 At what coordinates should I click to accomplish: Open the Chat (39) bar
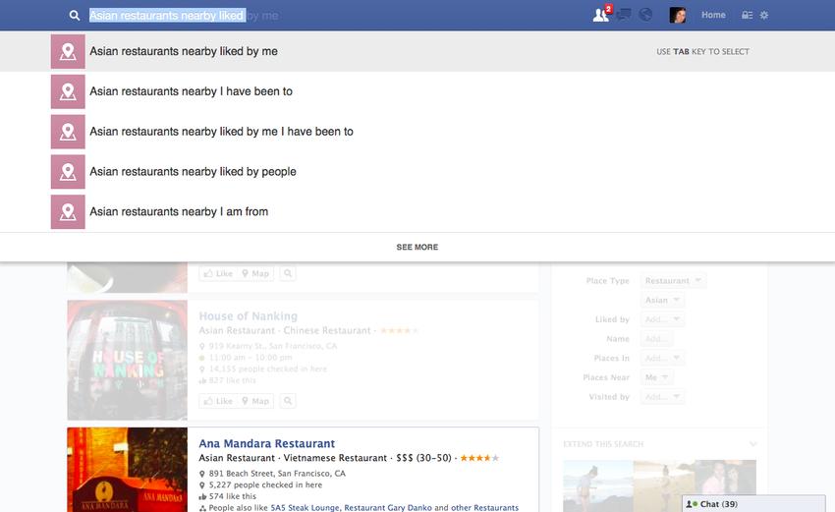tap(753, 504)
